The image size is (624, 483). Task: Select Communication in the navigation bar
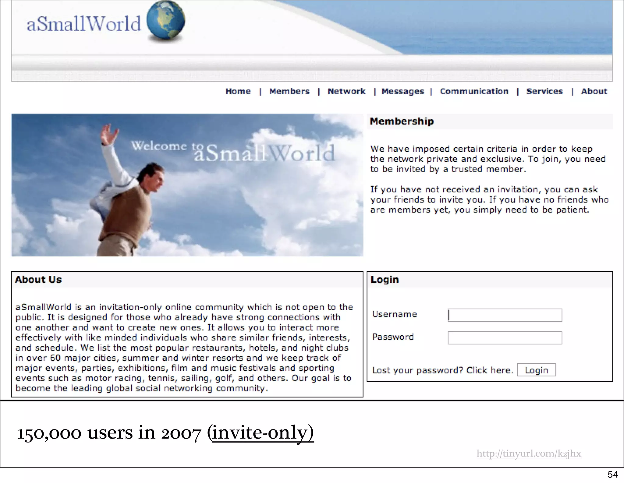click(474, 91)
